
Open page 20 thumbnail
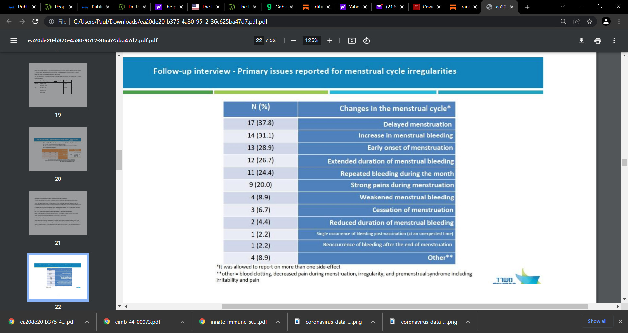click(58, 150)
